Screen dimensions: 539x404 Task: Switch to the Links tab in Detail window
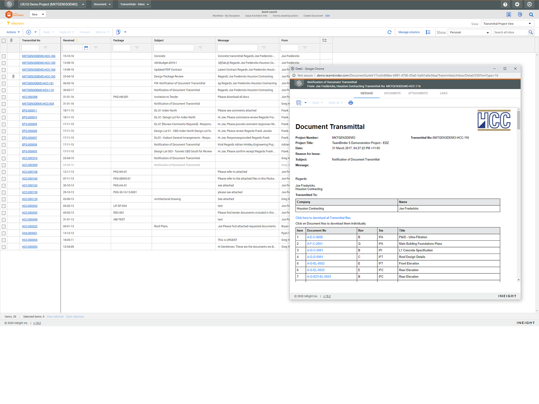coord(444,93)
